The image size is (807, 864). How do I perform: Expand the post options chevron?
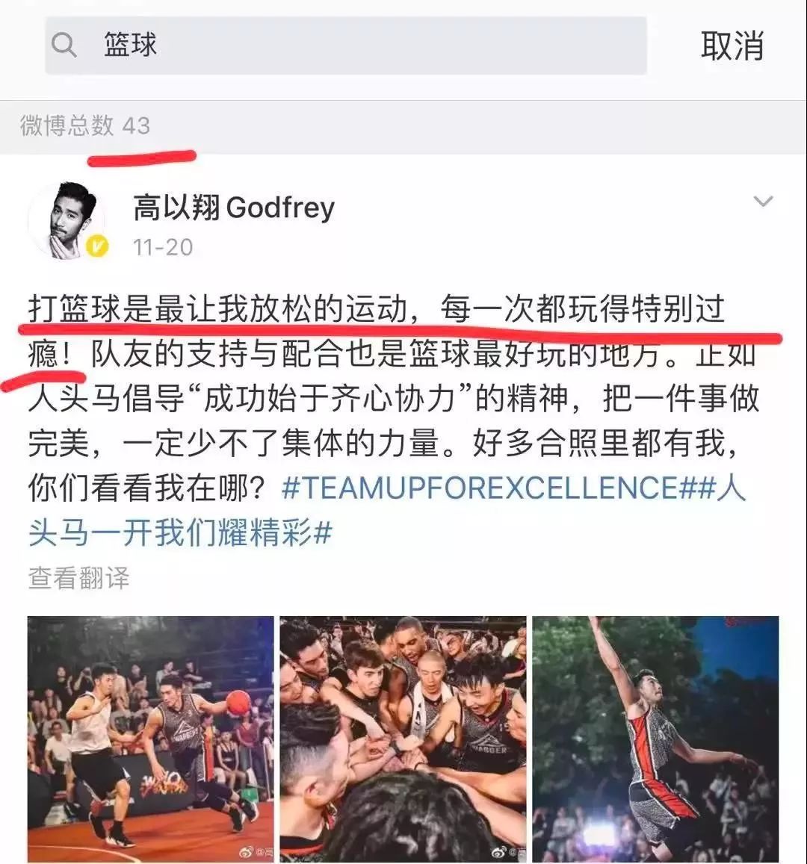[763, 201]
